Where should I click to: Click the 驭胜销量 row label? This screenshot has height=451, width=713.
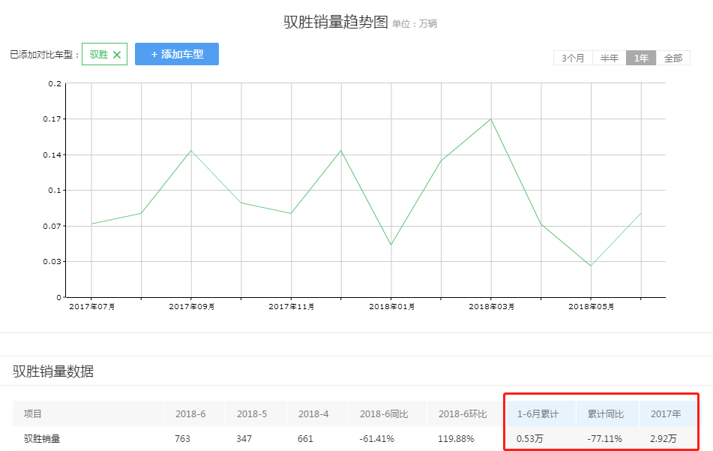[42, 439]
